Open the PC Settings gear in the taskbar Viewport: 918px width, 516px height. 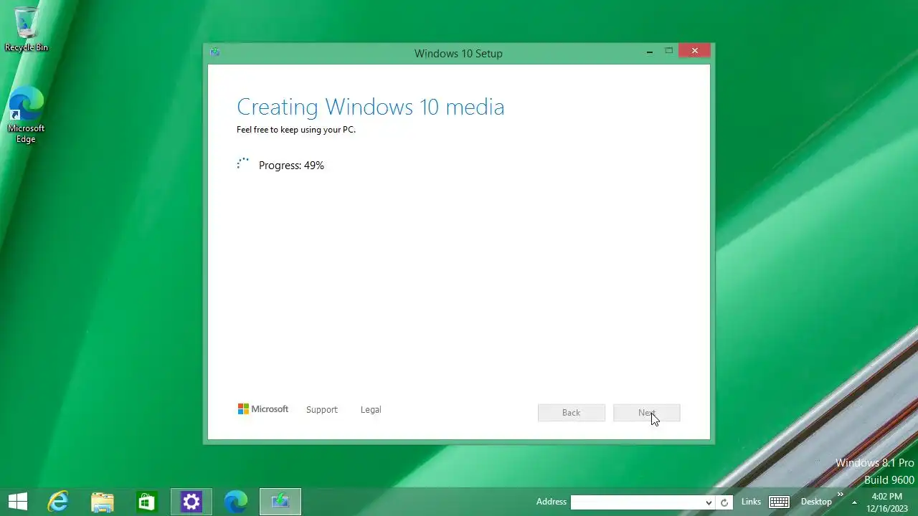(191, 502)
